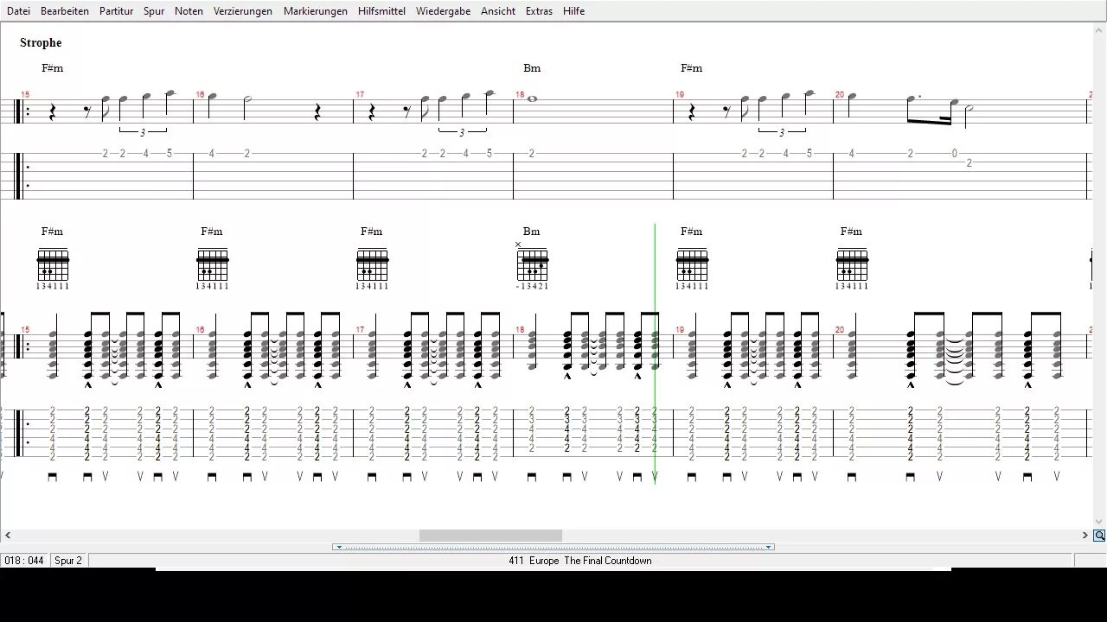Click the vertical scrollbar down arrow
Screen dimensions: 1107x622
tap(1099, 522)
